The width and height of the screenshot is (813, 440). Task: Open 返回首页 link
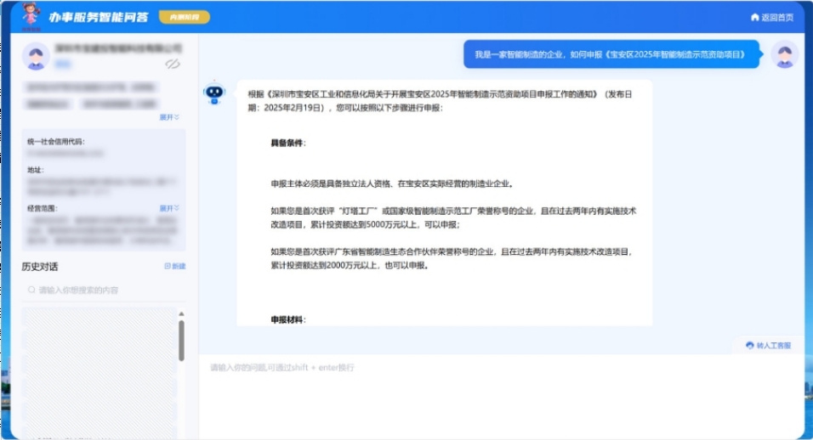772,17
